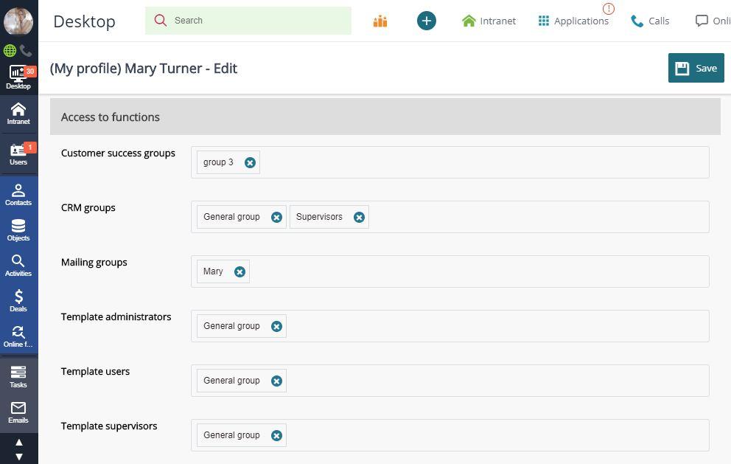Click the Access to functions section header
This screenshot has height=464, width=731.
(x=385, y=117)
